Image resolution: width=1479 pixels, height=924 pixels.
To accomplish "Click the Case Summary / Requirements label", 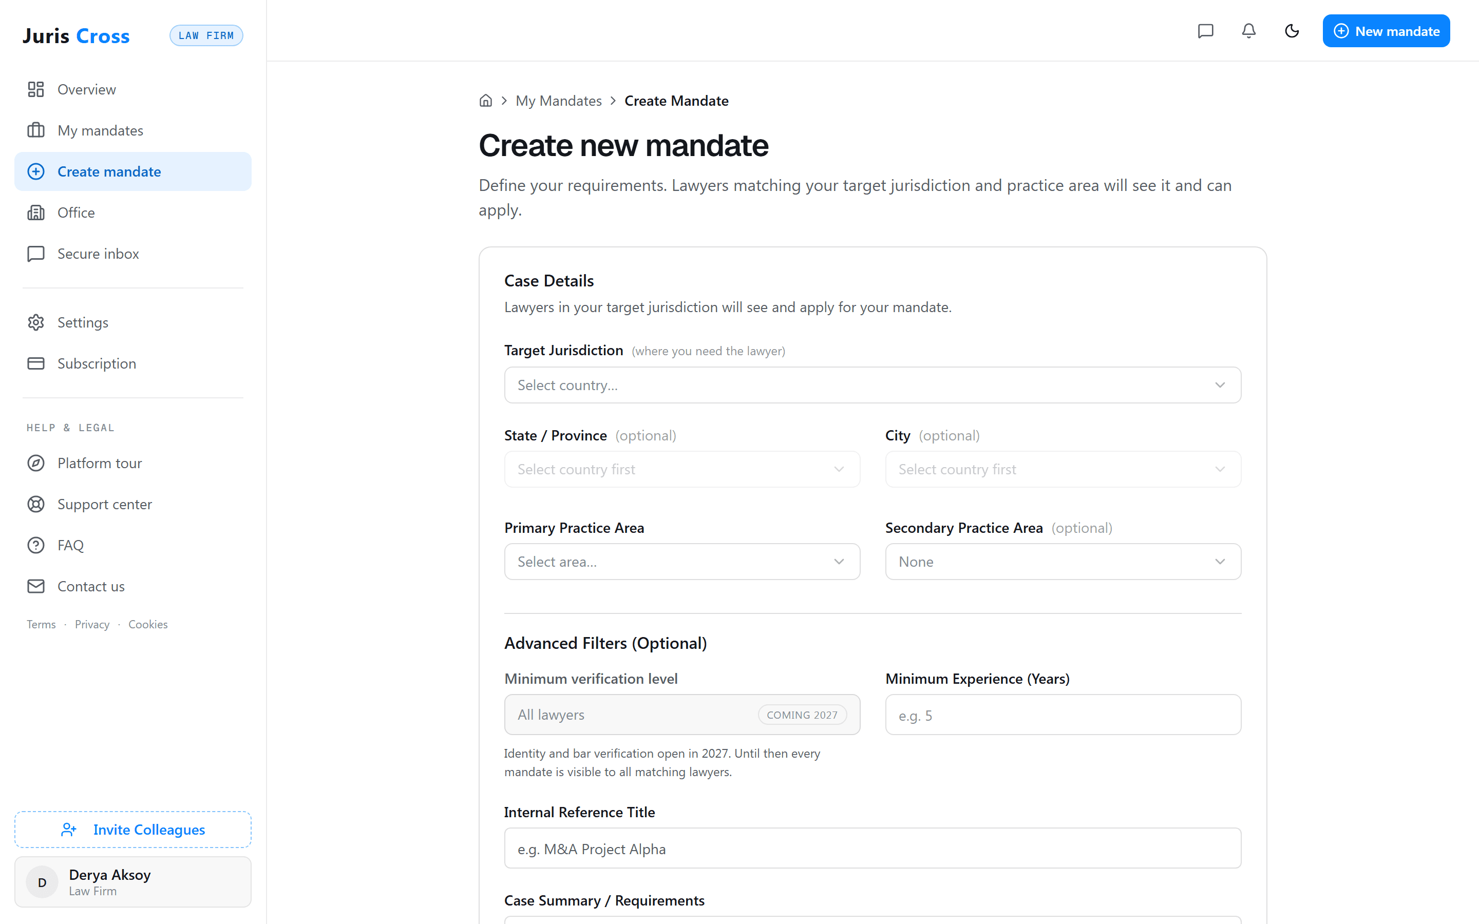I will [x=604, y=900].
